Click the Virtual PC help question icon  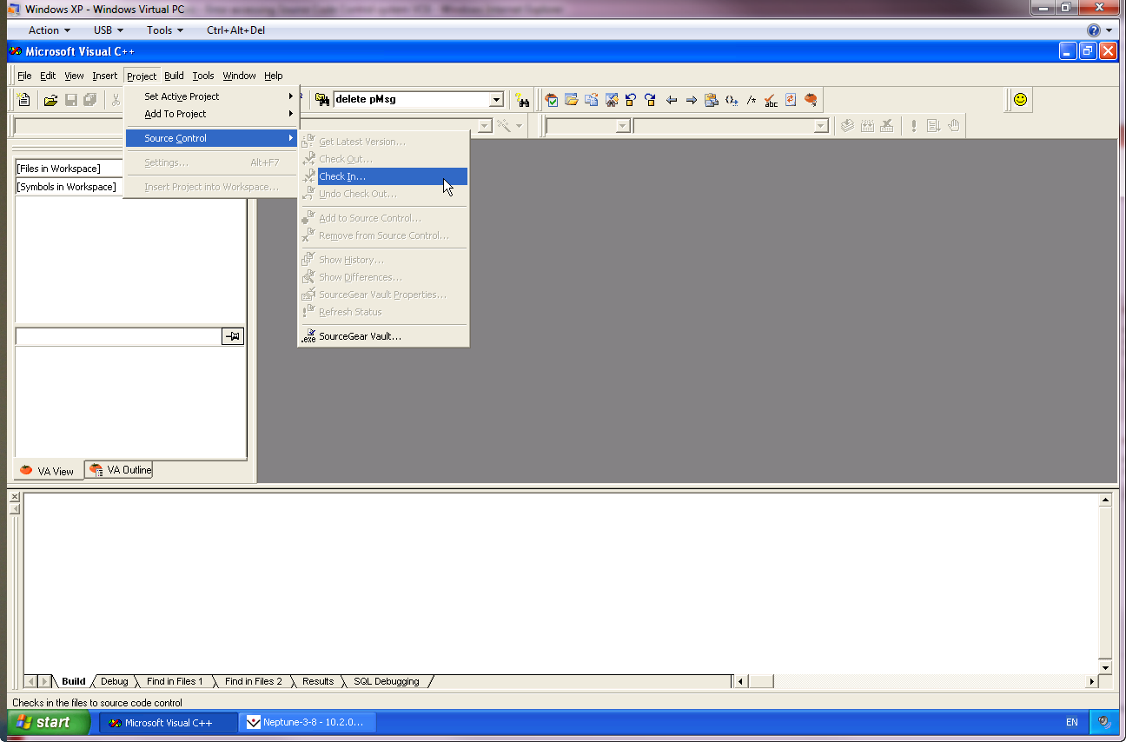1093,30
